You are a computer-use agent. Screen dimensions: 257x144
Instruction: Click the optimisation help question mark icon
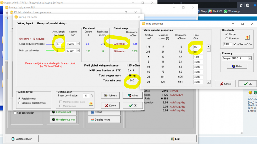[91, 104]
